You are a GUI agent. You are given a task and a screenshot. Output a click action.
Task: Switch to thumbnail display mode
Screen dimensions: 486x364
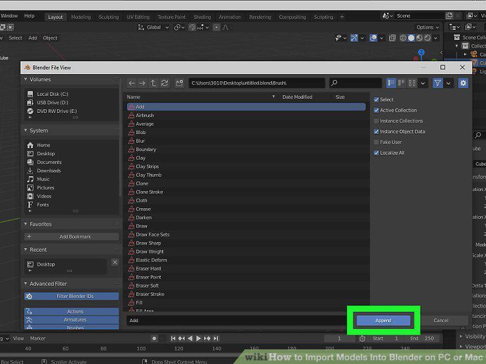[x=412, y=83]
